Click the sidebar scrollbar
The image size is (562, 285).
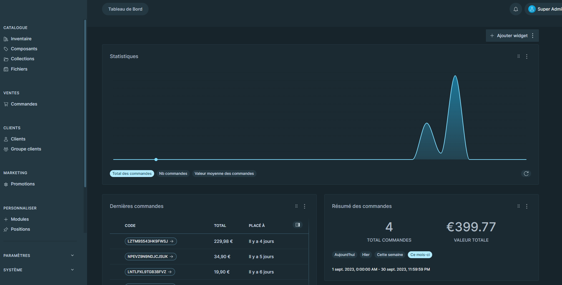(x=85, y=103)
